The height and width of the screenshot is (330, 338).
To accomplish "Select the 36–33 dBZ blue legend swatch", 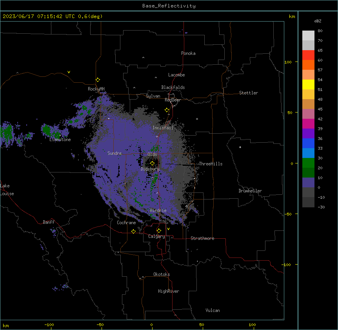I will [308, 143].
